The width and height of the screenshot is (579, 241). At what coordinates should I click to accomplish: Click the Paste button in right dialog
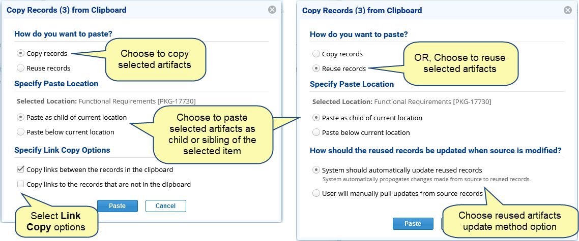(x=413, y=224)
